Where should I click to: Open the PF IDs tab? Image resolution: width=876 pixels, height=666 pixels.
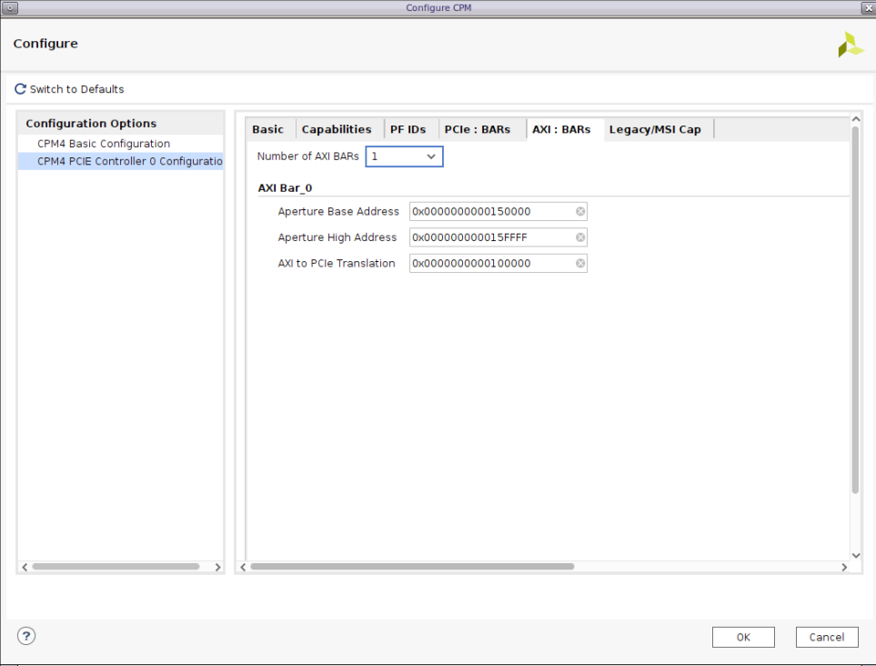pyautogui.click(x=408, y=129)
